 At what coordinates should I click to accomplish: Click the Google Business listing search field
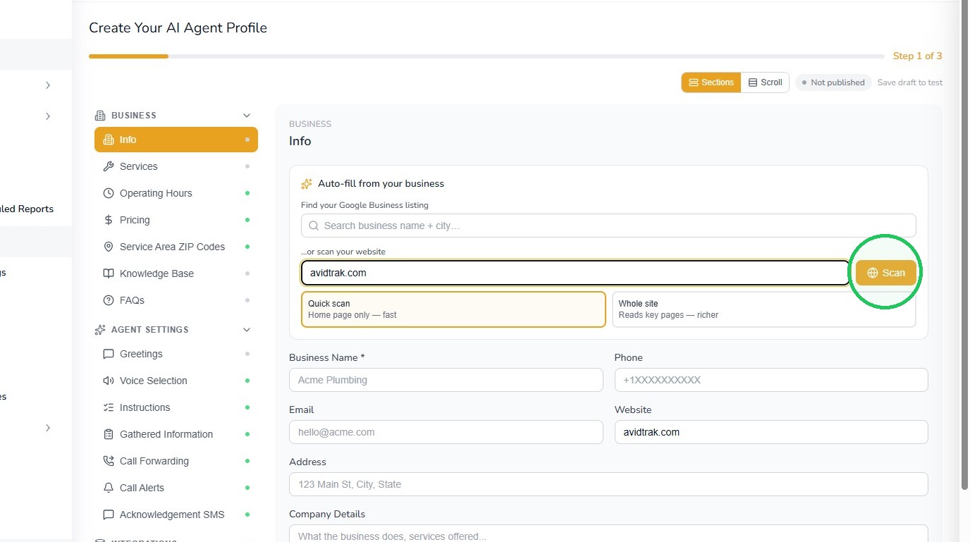pyautogui.click(x=608, y=226)
